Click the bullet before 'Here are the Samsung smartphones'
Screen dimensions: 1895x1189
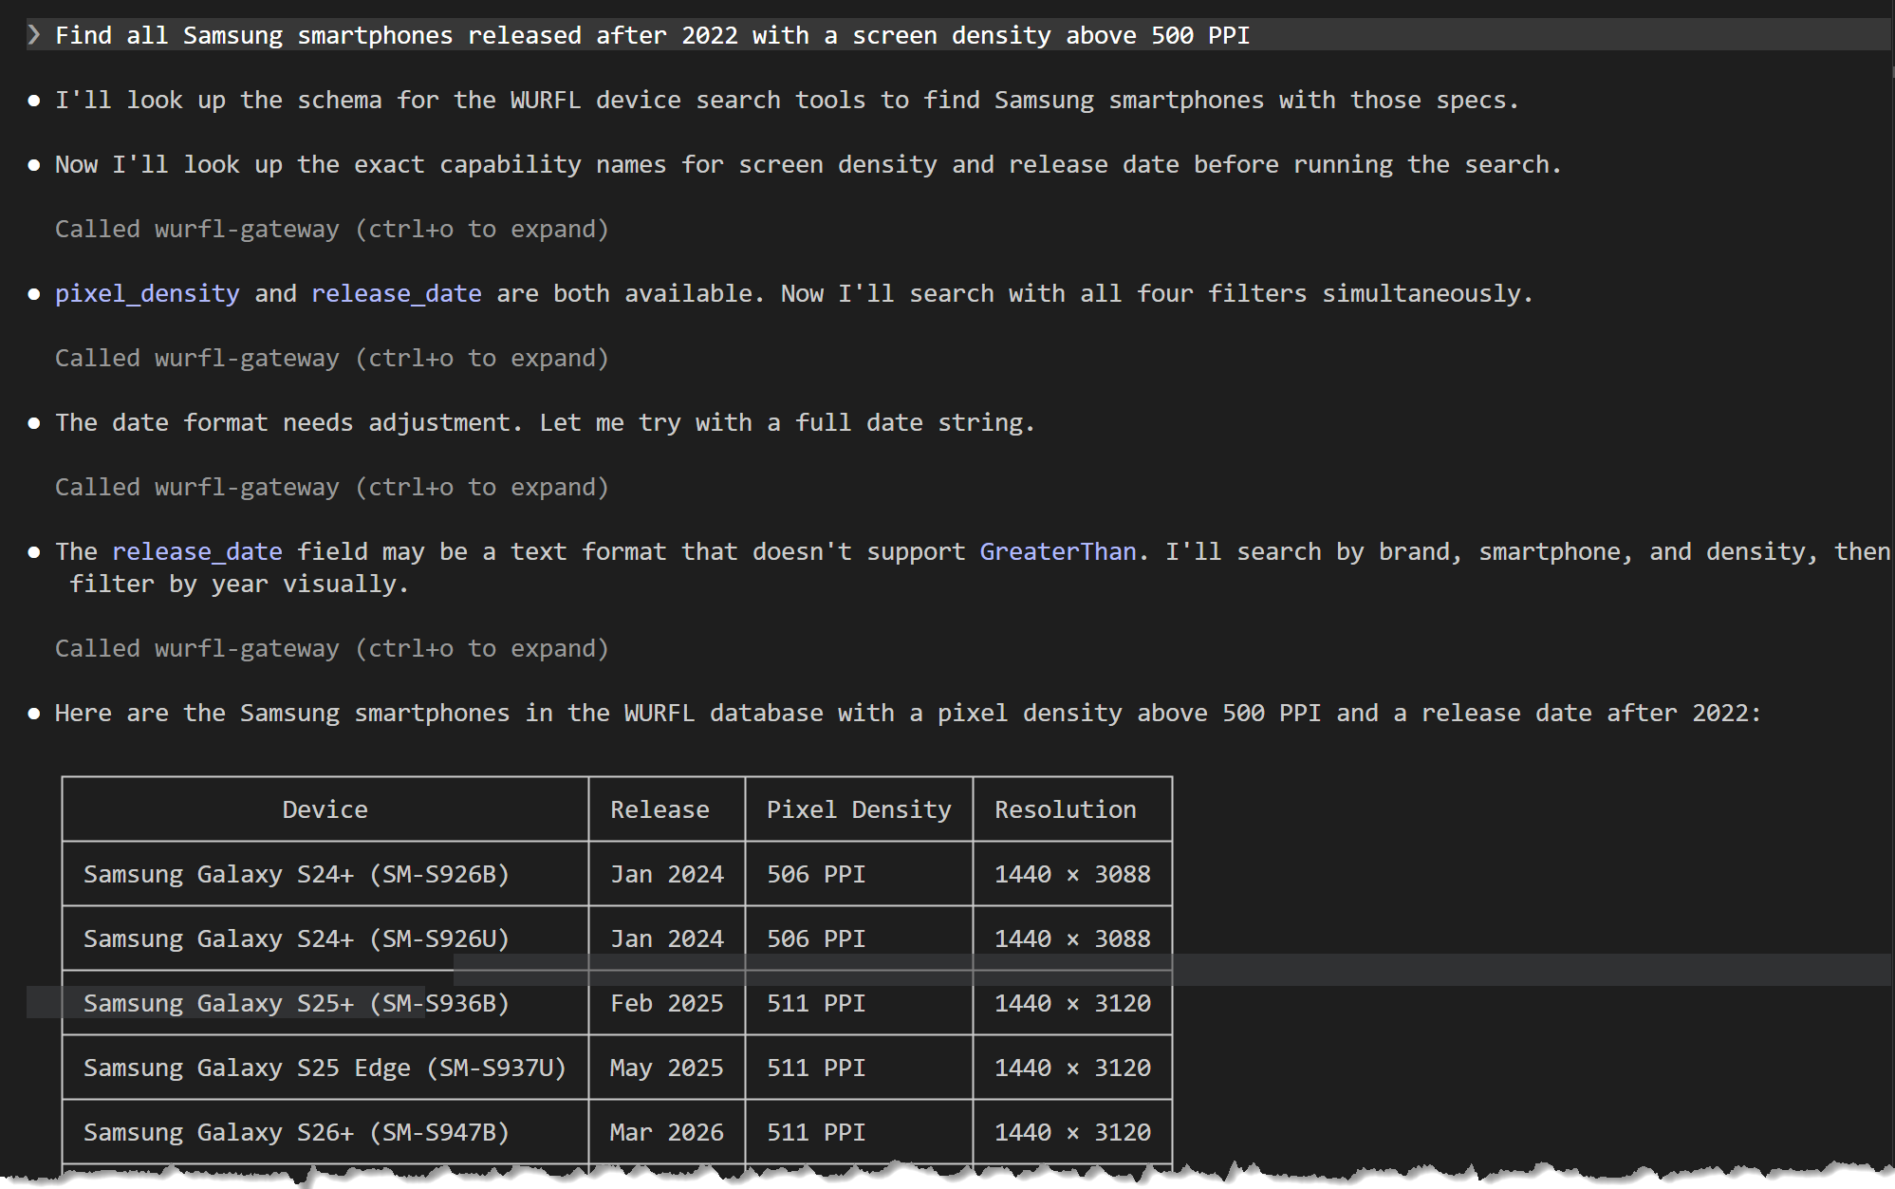click(34, 714)
